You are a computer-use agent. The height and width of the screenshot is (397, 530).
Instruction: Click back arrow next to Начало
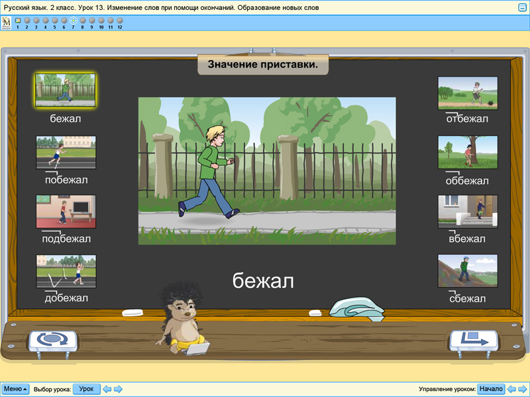(511, 389)
